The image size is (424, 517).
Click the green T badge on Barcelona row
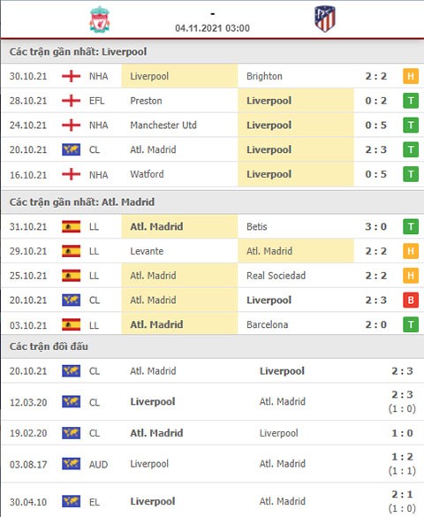point(411,324)
